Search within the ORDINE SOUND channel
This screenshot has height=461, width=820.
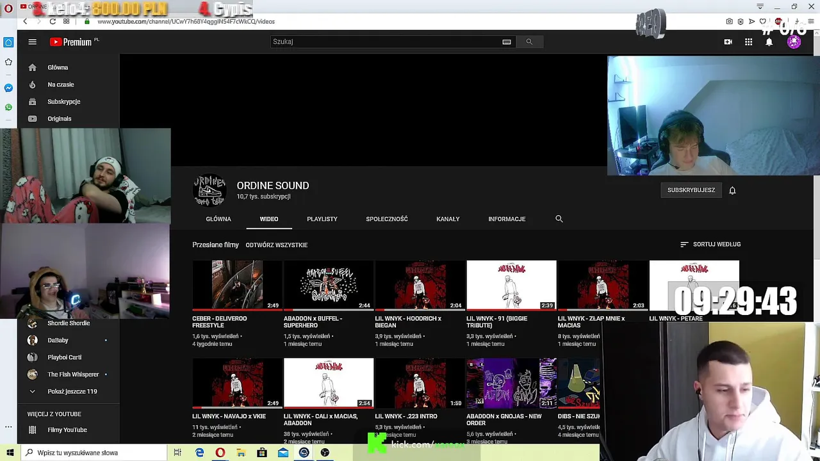pyautogui.click(x=559, y=219)
